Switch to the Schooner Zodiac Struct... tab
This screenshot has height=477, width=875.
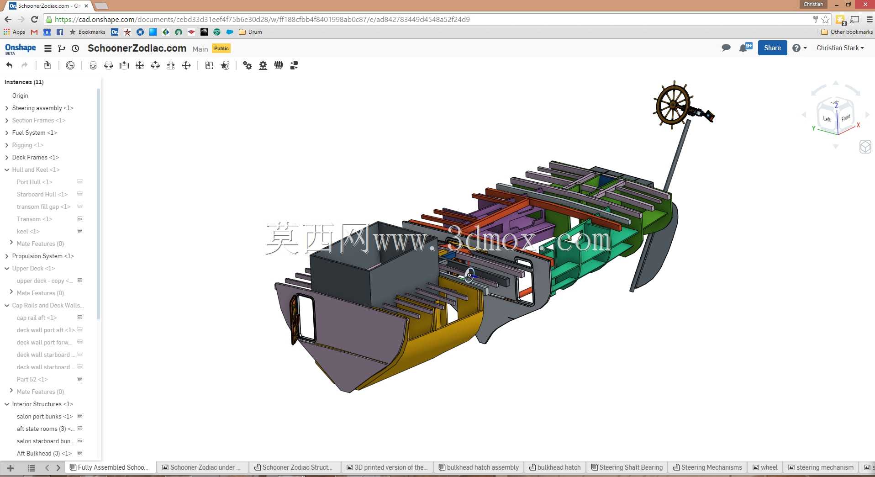pyautogui.click(x=295, y=467)
